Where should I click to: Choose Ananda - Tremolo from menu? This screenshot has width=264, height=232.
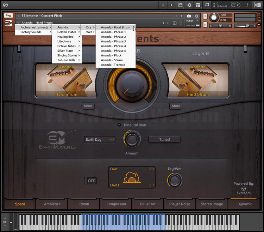115,65
